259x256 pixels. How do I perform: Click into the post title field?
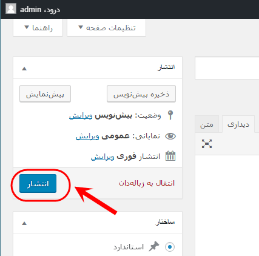coord(227,68)
